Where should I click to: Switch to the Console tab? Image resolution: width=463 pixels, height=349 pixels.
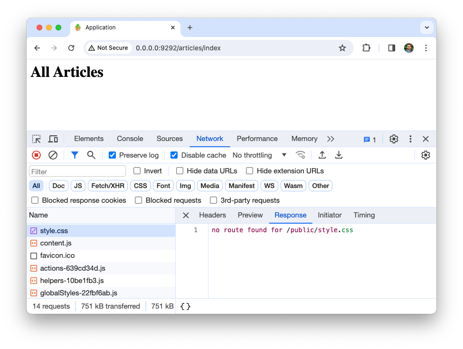click(130, 139)
